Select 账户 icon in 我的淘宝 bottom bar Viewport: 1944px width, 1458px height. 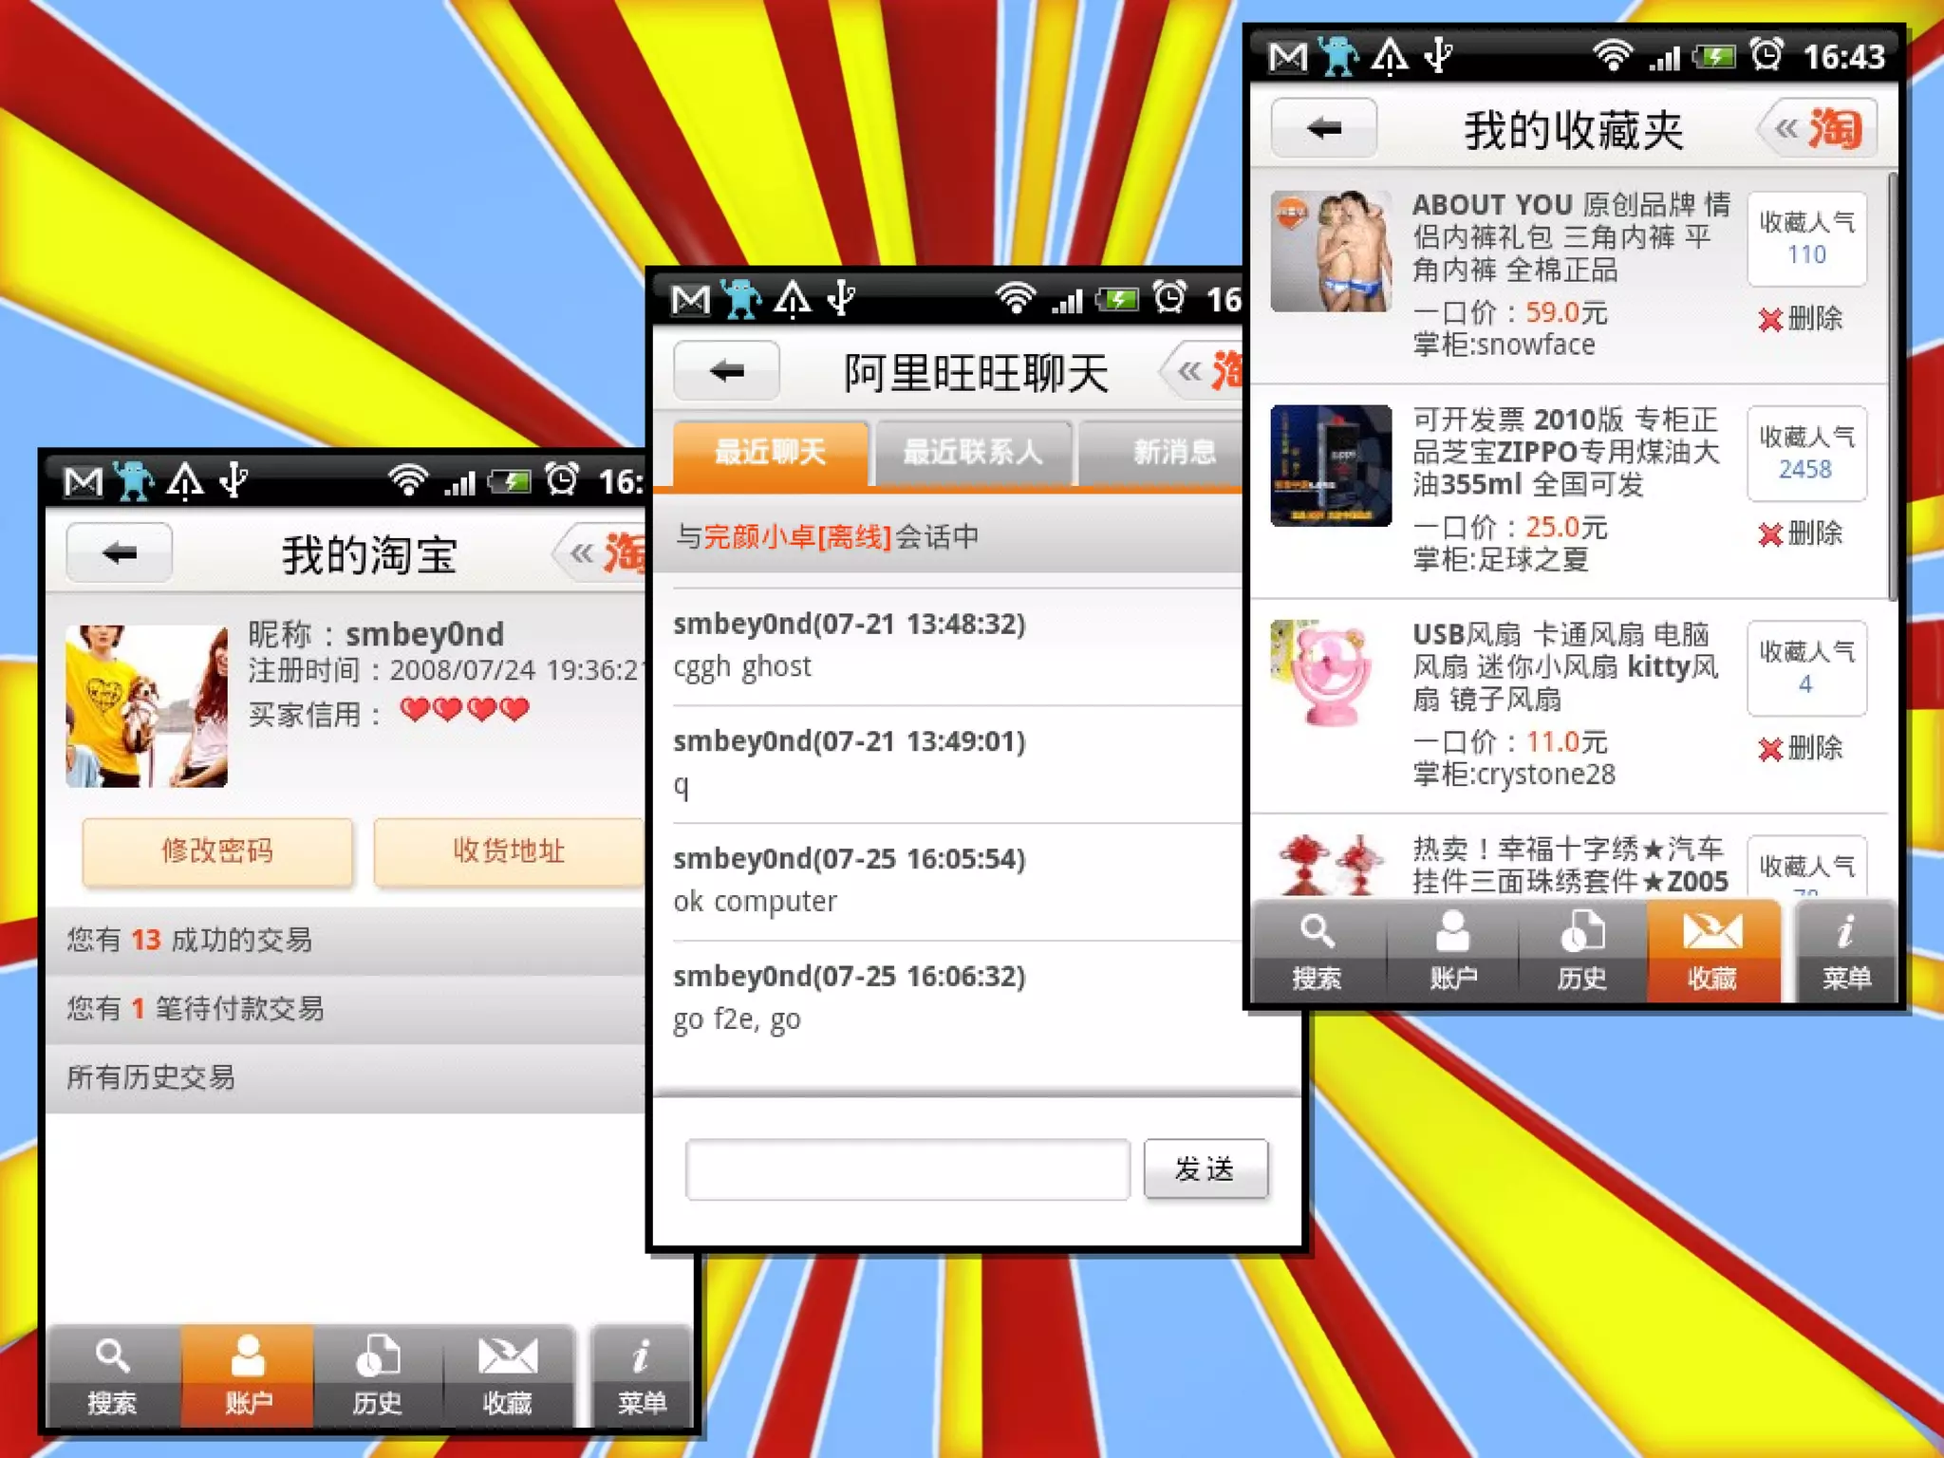pos(248,1376)
